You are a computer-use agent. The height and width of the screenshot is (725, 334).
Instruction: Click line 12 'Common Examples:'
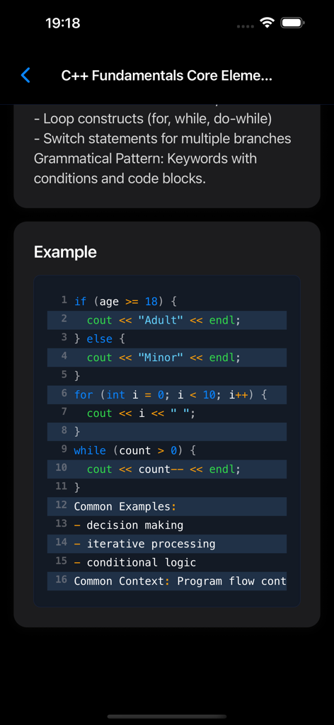click(x=167, y=506)
